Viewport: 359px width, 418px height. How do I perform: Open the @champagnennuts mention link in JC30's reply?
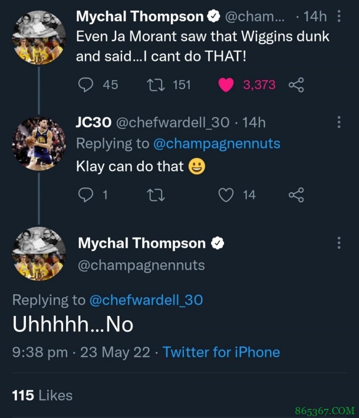point(216,143)
